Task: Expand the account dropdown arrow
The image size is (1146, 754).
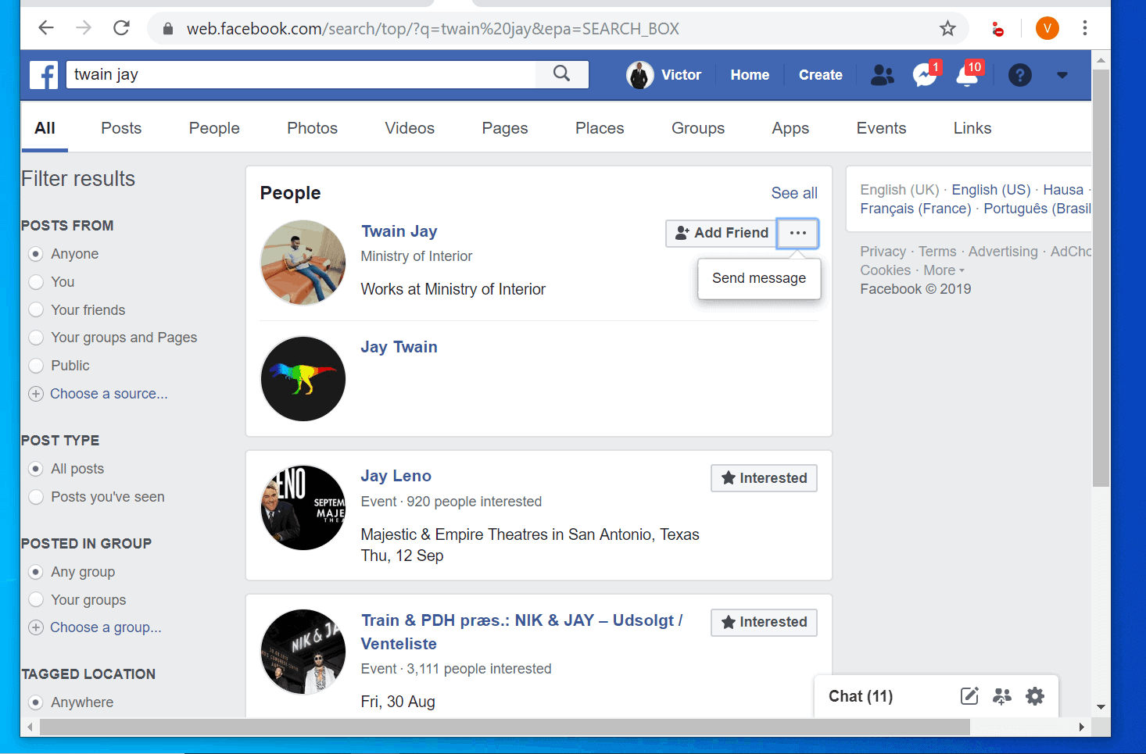Action: click(x=1062, y=75)
